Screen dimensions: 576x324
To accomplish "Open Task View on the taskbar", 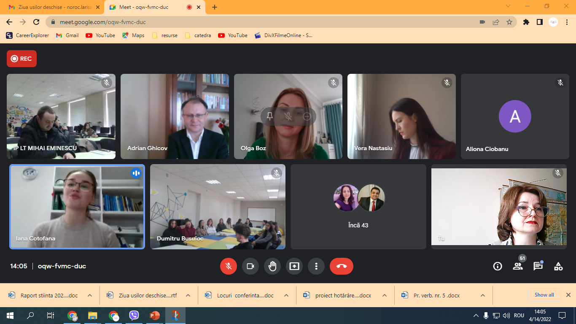I will pos(51,316).
